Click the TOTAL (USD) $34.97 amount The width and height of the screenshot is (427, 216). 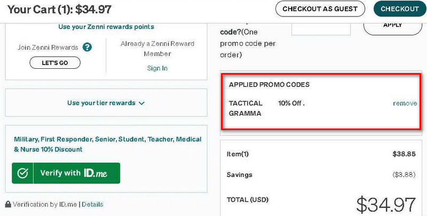tap(385, 205)
